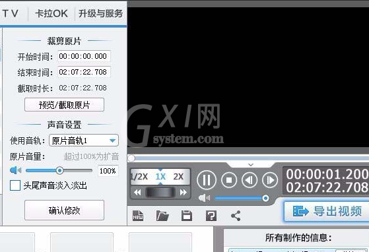Adjust the 原片音量 volume slider
Viewport: 369px width, 252px height.
[59, 170]
